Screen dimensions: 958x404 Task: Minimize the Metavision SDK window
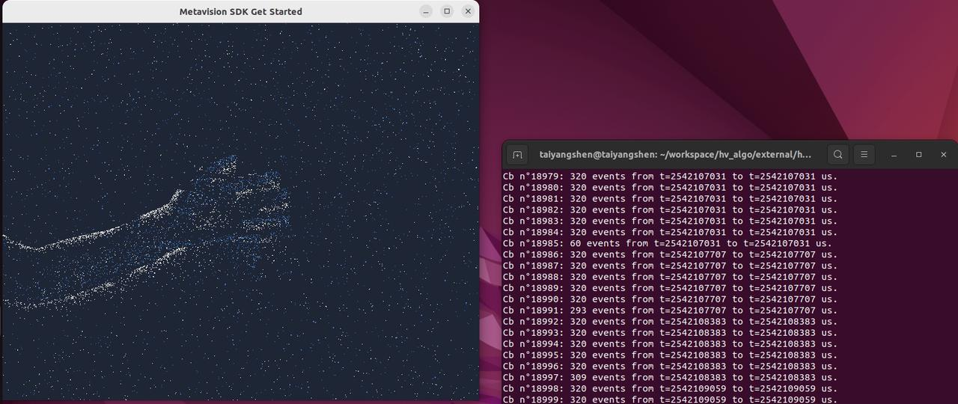[x=426, y=11]
